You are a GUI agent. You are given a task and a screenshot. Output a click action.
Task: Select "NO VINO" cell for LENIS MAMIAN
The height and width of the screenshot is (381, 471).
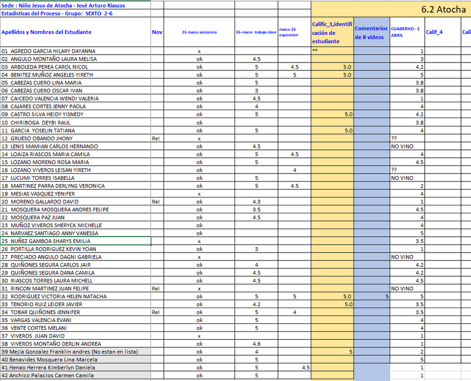(407, 146)
